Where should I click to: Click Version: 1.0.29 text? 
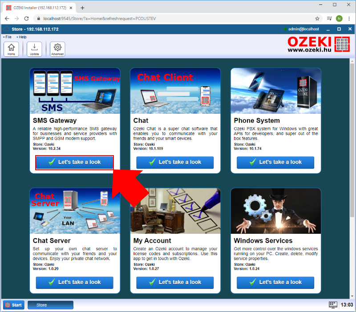[x=46, y=269]
